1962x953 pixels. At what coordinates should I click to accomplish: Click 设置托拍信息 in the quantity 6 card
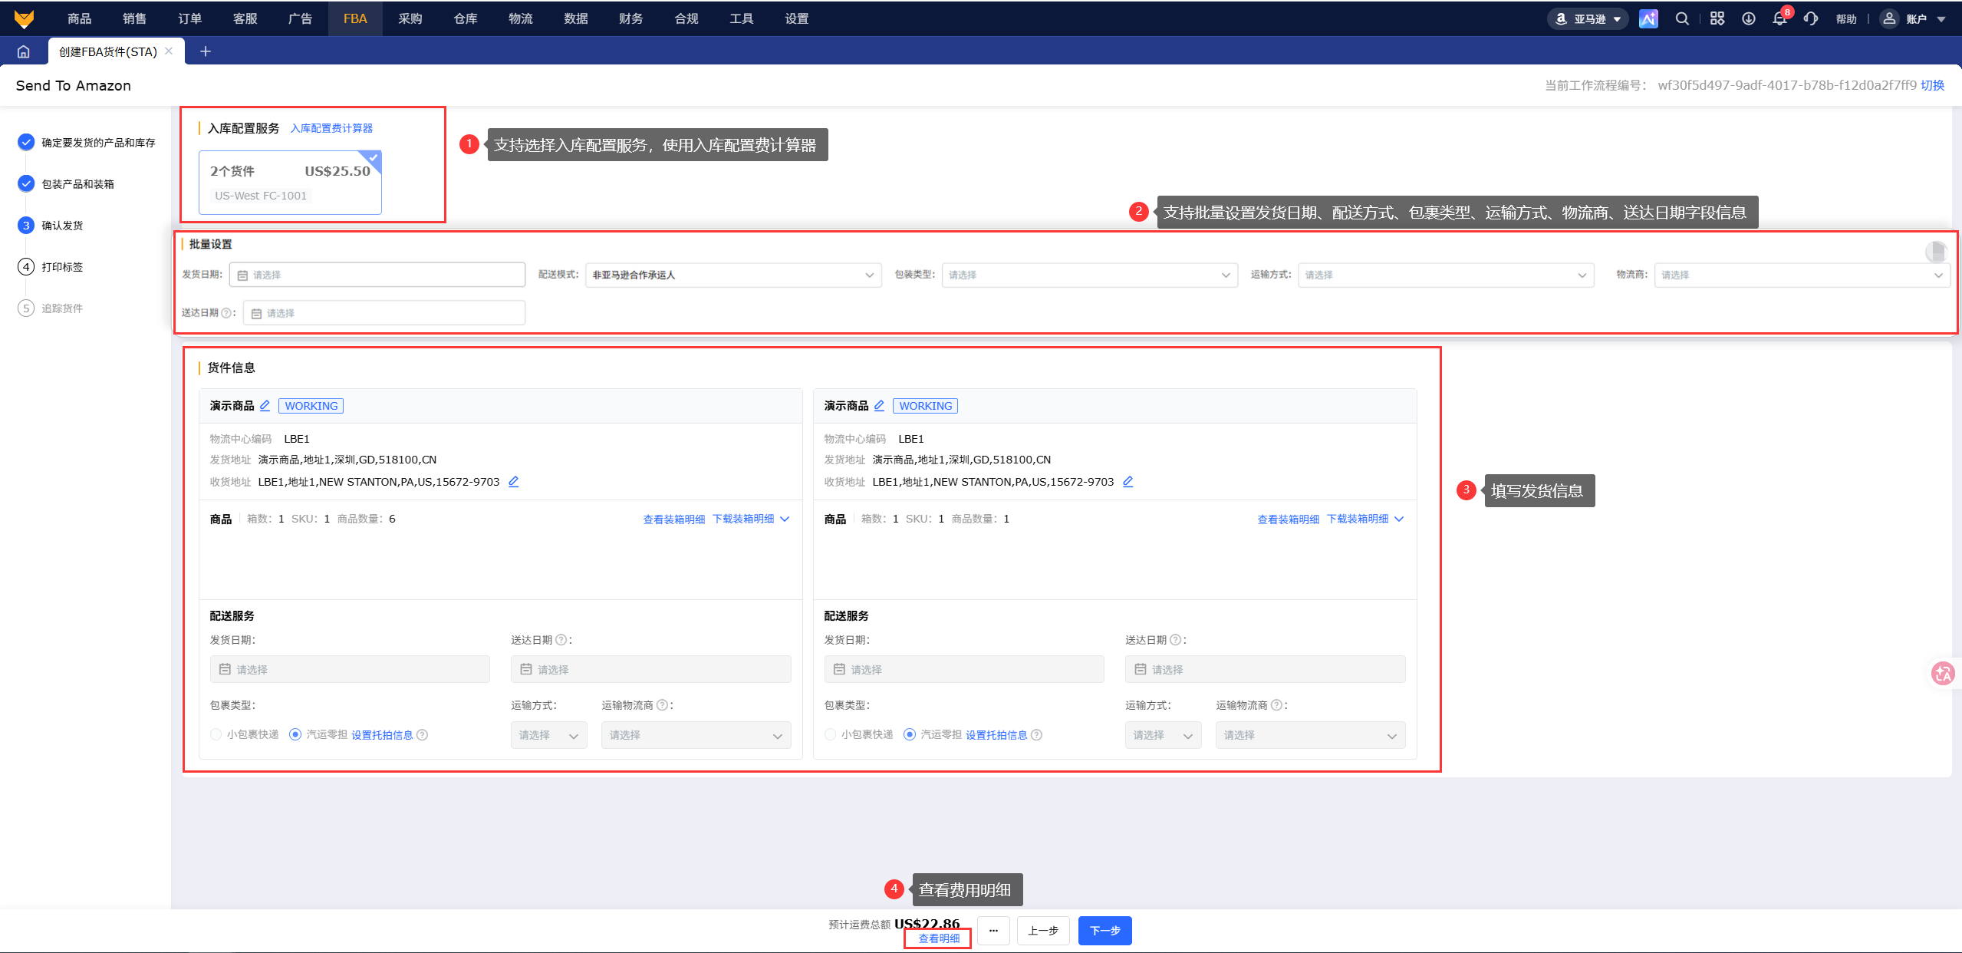382,735
